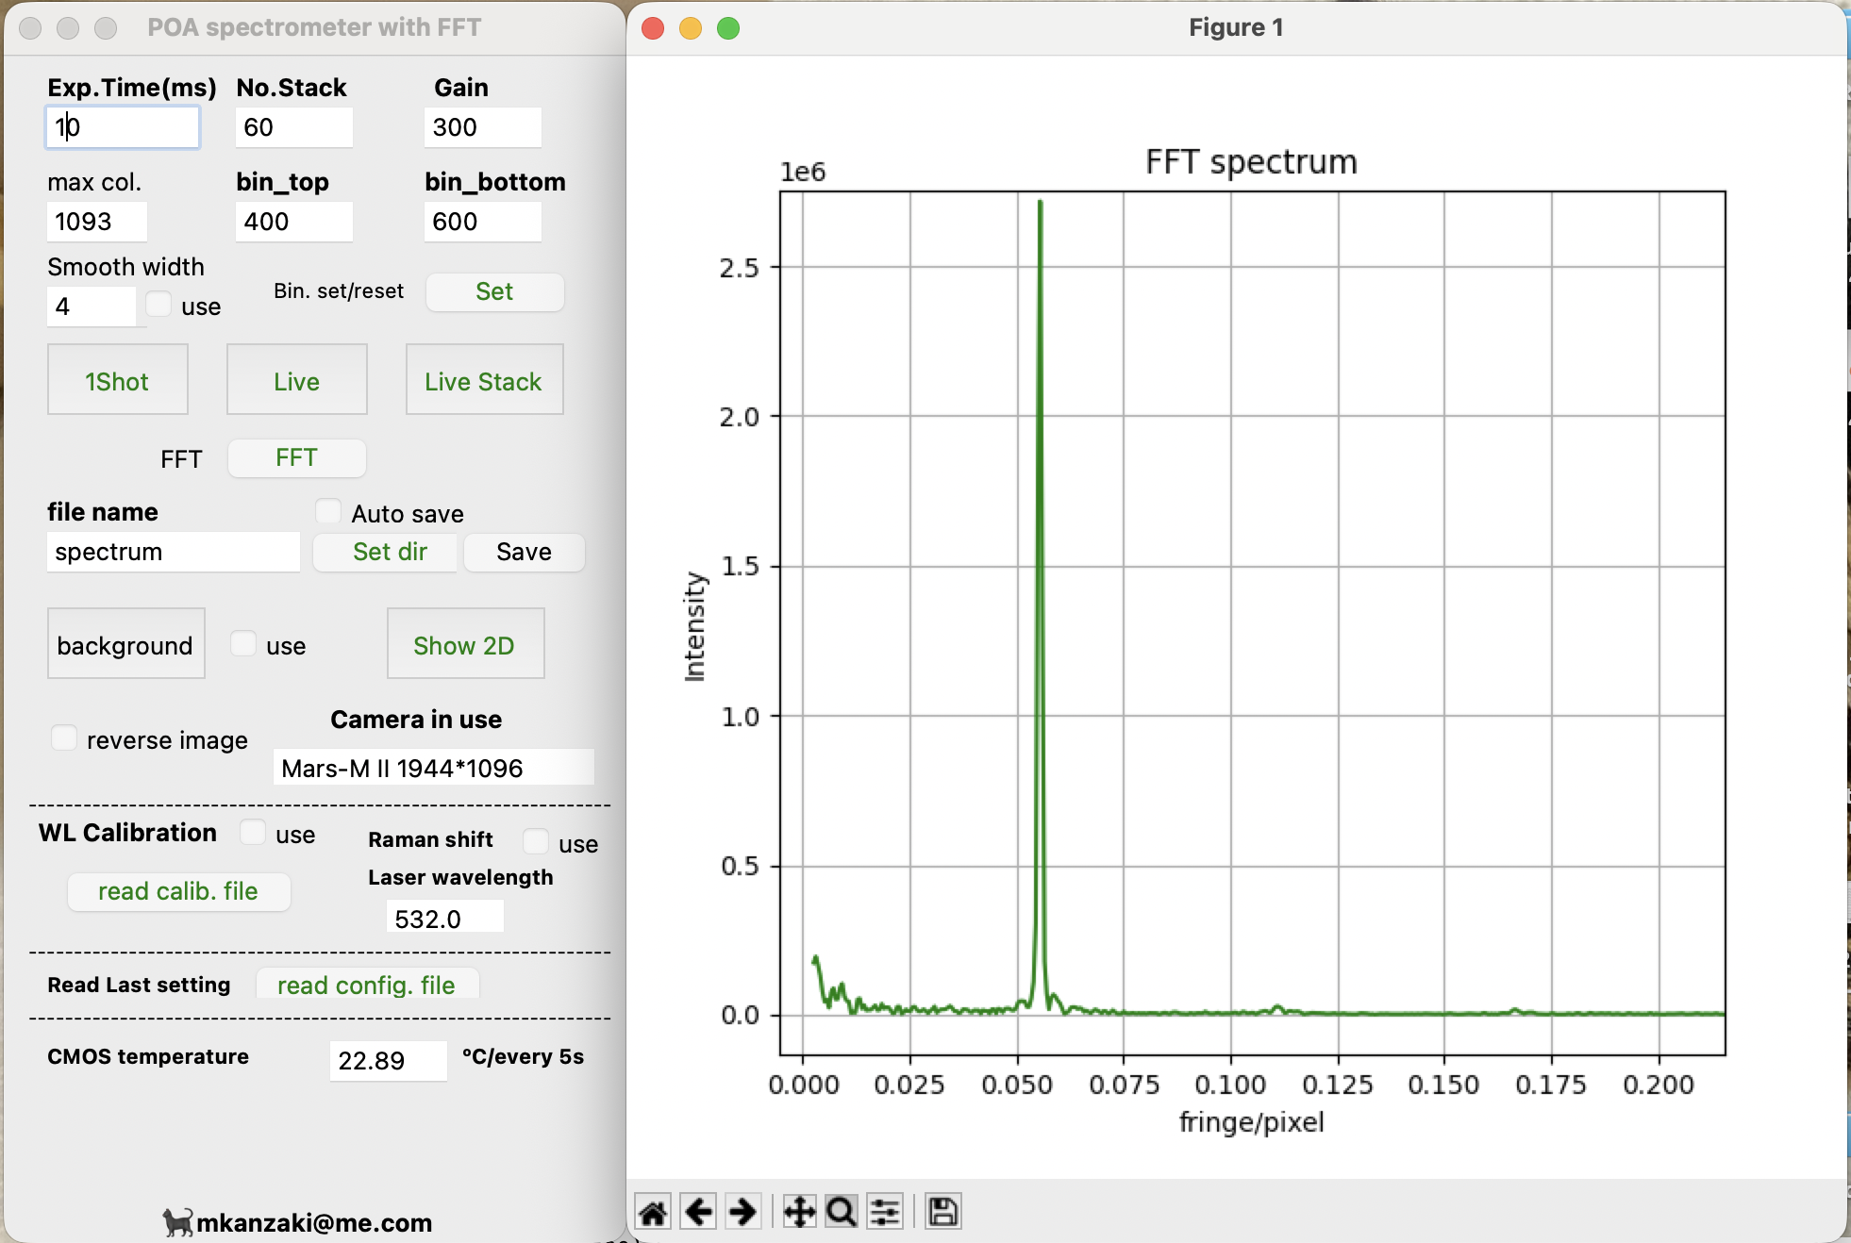Click the save figure floppy icon
Image resolution: width=1851 pixels, height=1243 pixels.
pyautogui.click(x=942, y=1212)
